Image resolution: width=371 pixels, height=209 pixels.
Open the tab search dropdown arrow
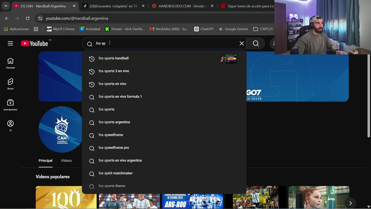[6, 6]
